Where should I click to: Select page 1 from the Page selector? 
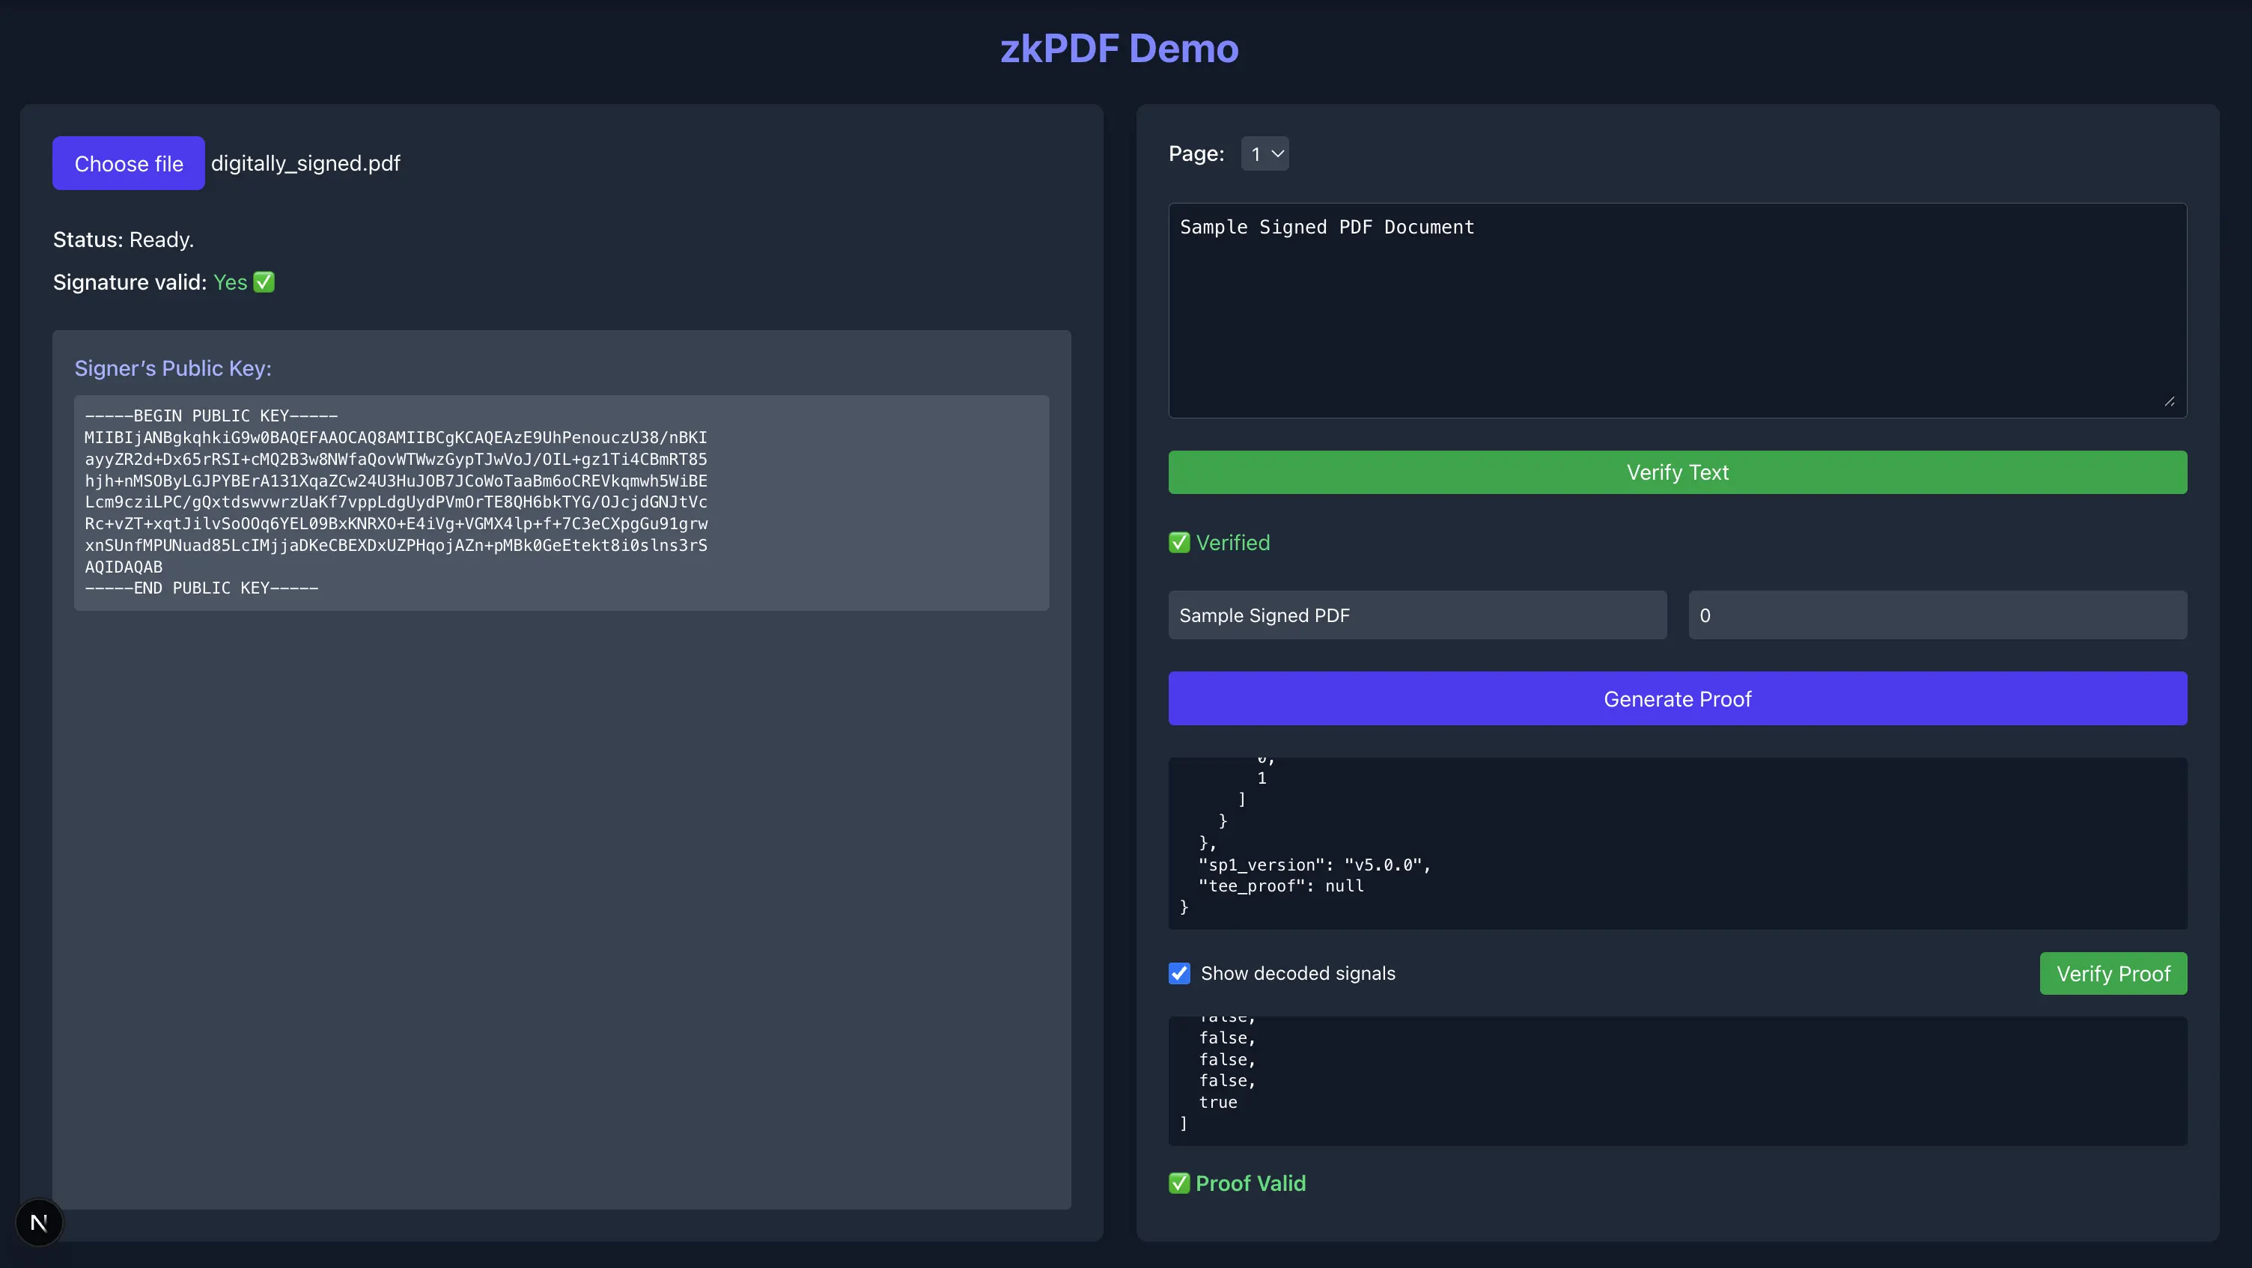tap(1265, 153)
